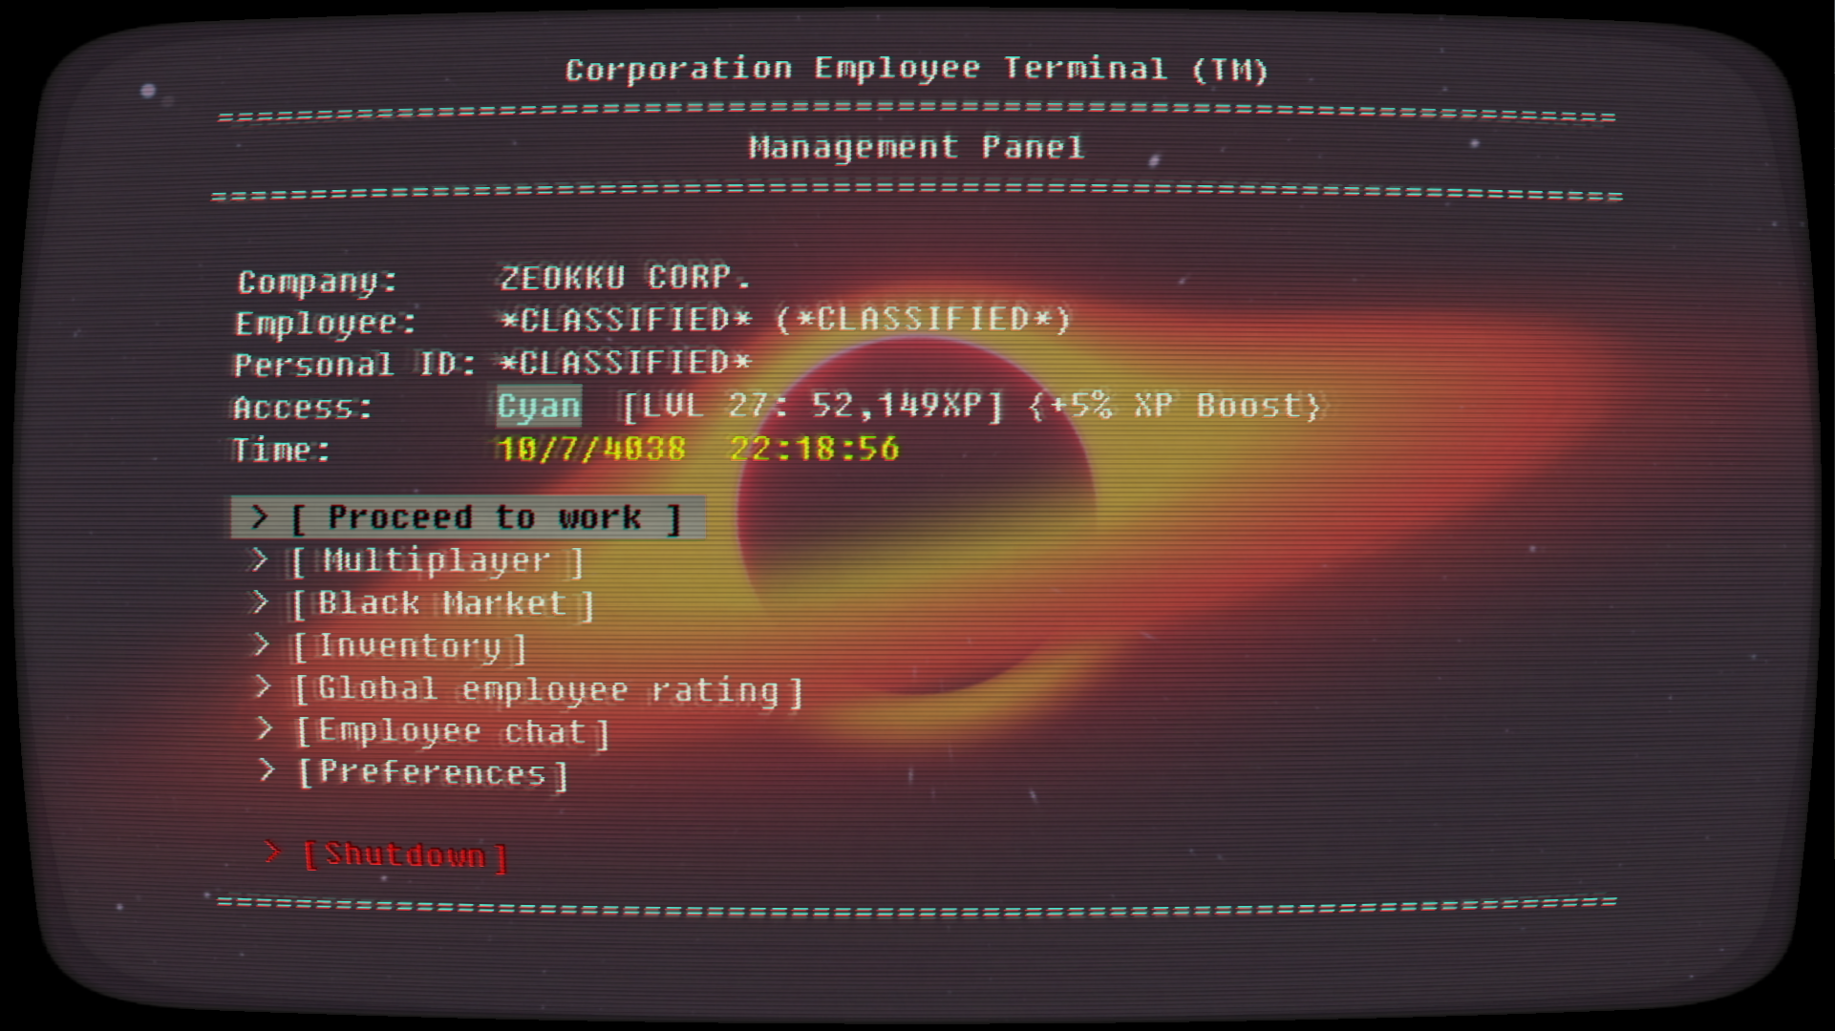Click the +5% XP Boost text
The width and height of the screenshot is (1835, 1031).
pos(1175,407)
